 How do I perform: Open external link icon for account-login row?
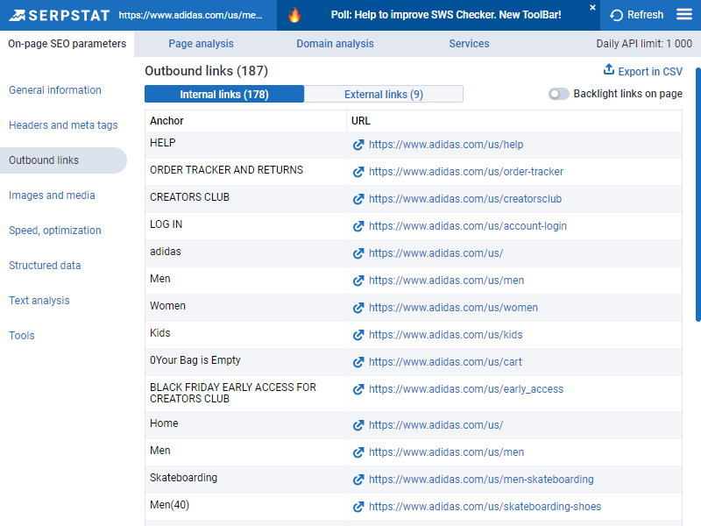358,226
